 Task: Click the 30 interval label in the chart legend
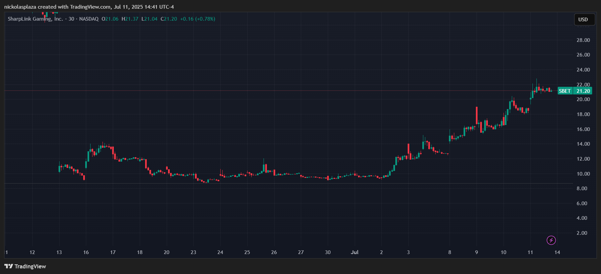(71, 19)
